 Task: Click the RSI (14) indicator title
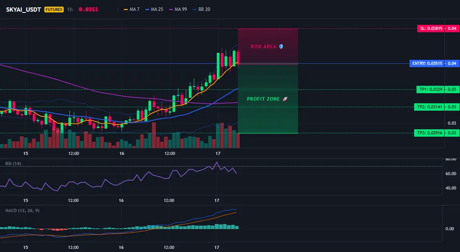[x=13, y=163]
